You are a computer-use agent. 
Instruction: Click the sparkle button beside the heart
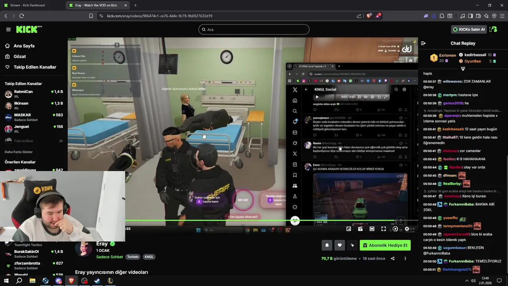352,245
